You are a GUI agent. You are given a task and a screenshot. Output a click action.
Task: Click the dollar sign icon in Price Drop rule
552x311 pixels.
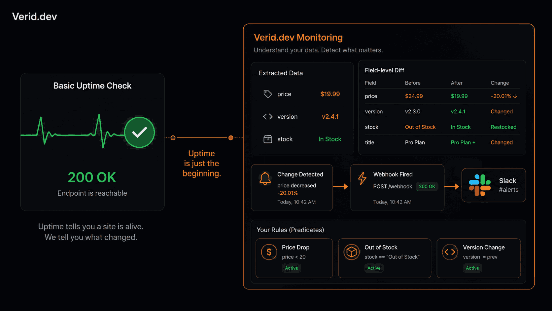point(269,253)
